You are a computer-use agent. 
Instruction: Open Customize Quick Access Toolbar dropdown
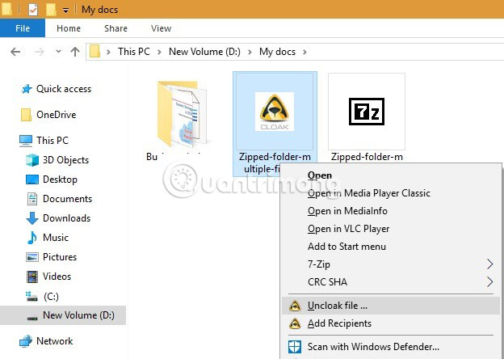pos(65,11)
